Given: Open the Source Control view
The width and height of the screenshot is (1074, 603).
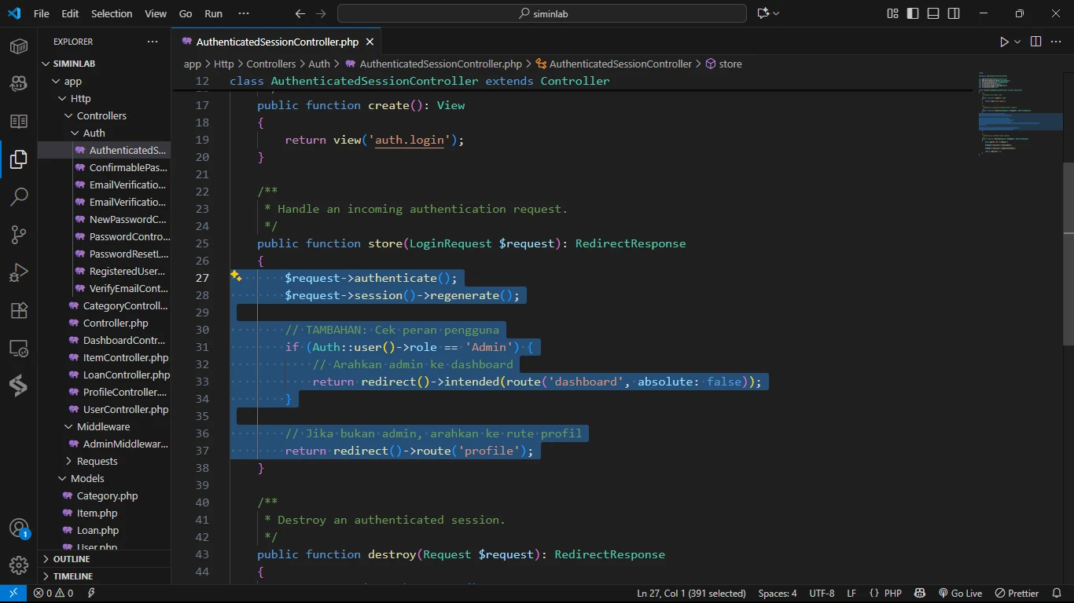Looking at the screenshot, I should [19, 234].
